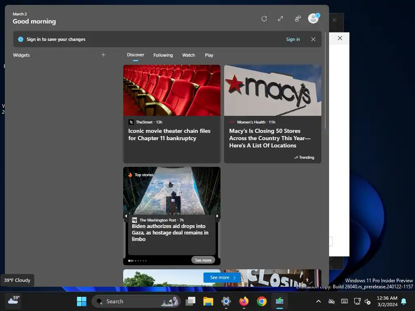
Task: Open the red theater seats thumbnail
Action: tap(172, 90)
